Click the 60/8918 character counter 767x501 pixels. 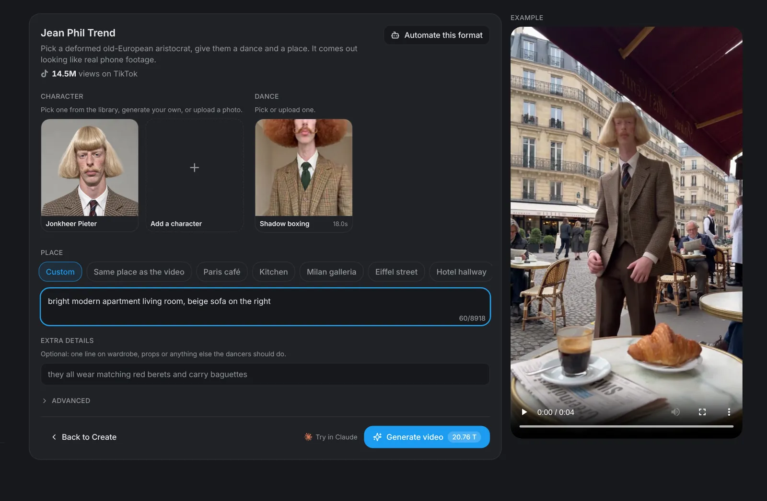472,318
